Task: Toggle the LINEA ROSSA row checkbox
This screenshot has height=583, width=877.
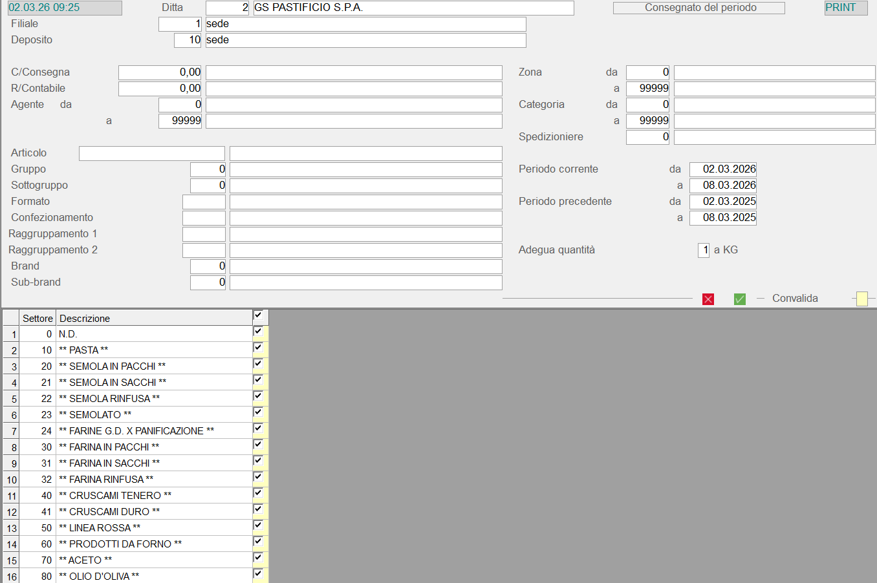Action: (258, 525)
